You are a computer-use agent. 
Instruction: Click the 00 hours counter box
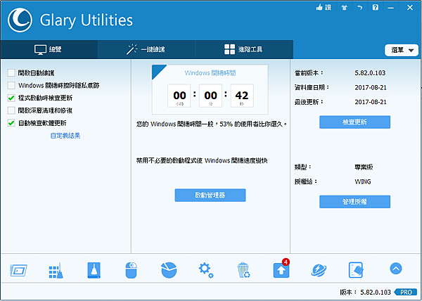coord(179,96)
